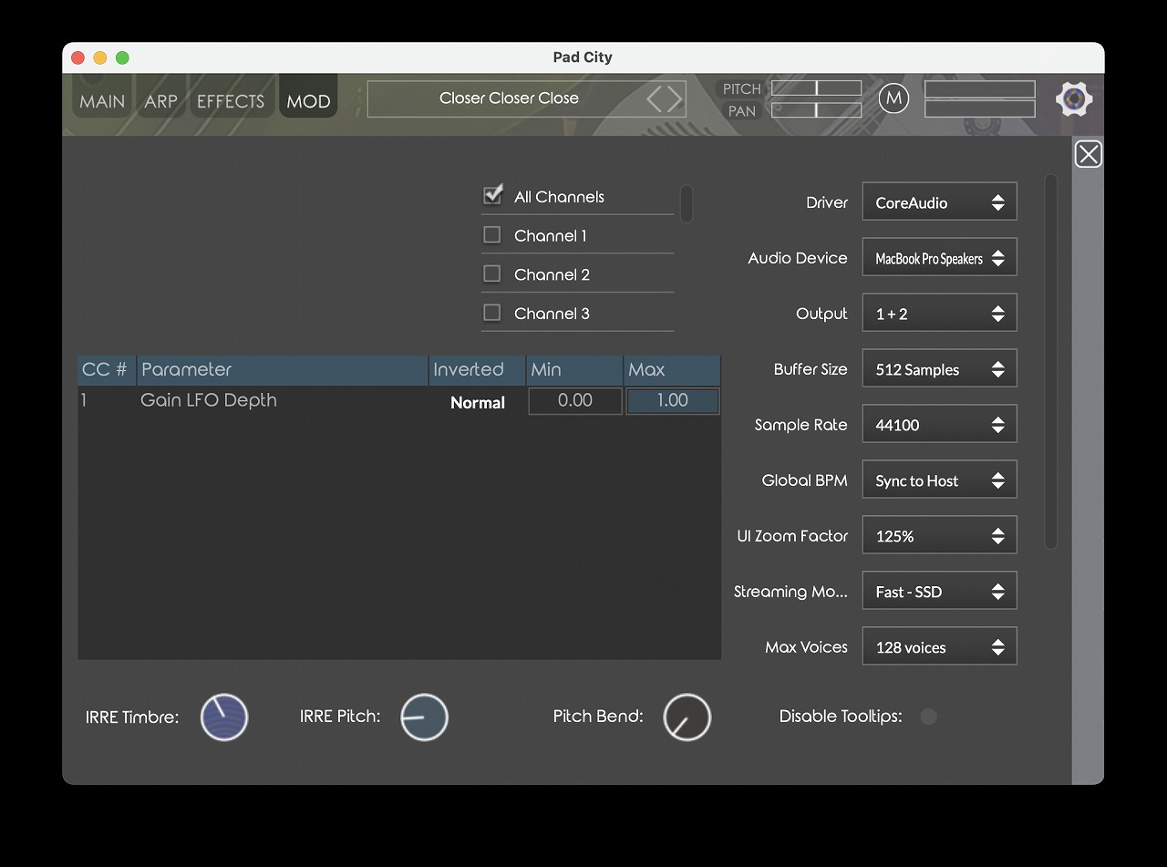This screenshot has width=1167, height=867.
Task: Click the Pitch Bend knob
Action: [687, 717]
